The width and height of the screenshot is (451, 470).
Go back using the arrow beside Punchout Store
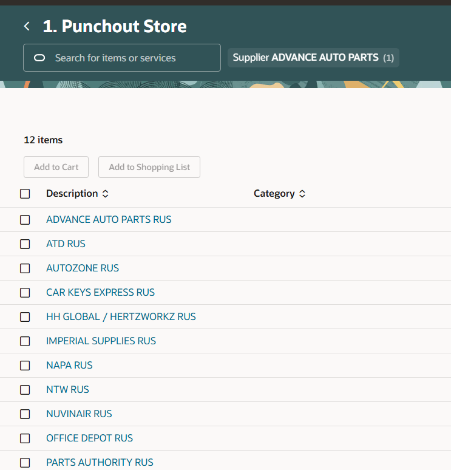tap(27, 26)
